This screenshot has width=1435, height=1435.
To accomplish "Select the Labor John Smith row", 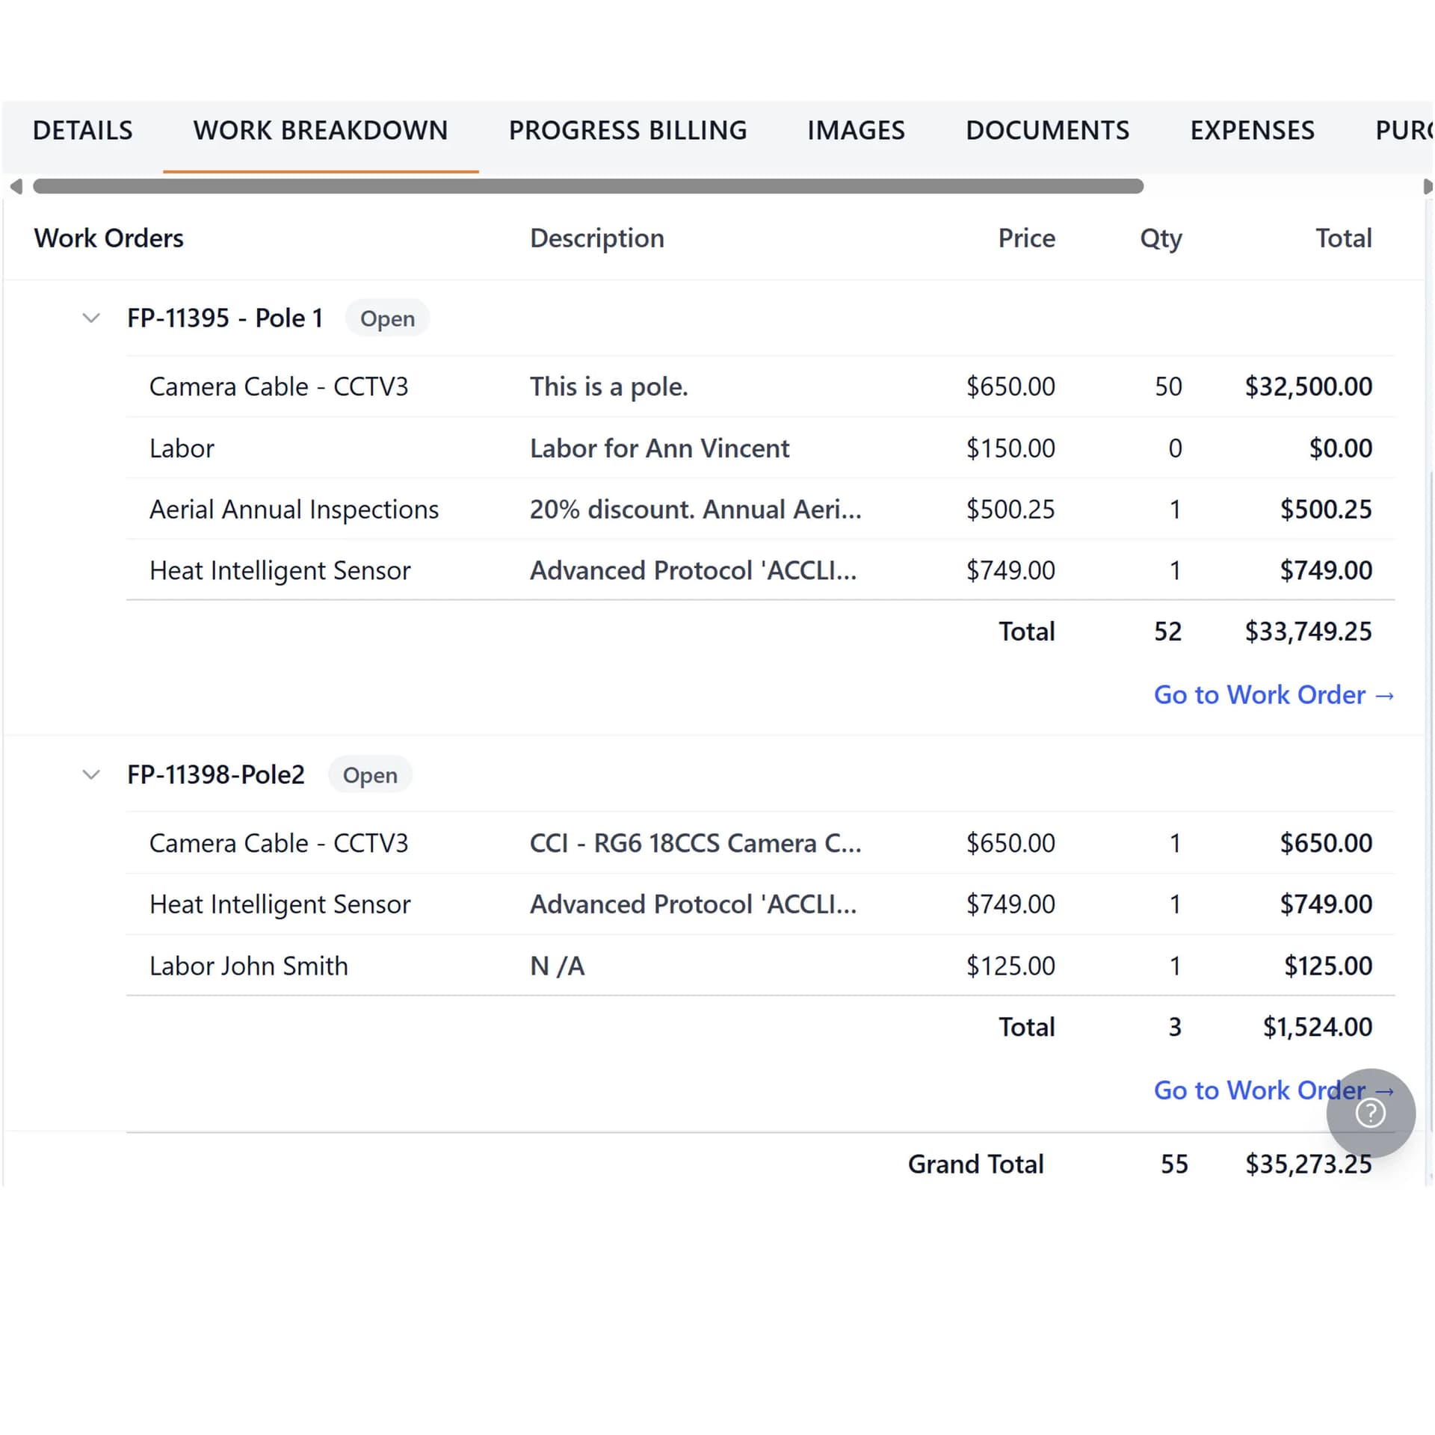I will pyautogui.click(x=760, y=966).
